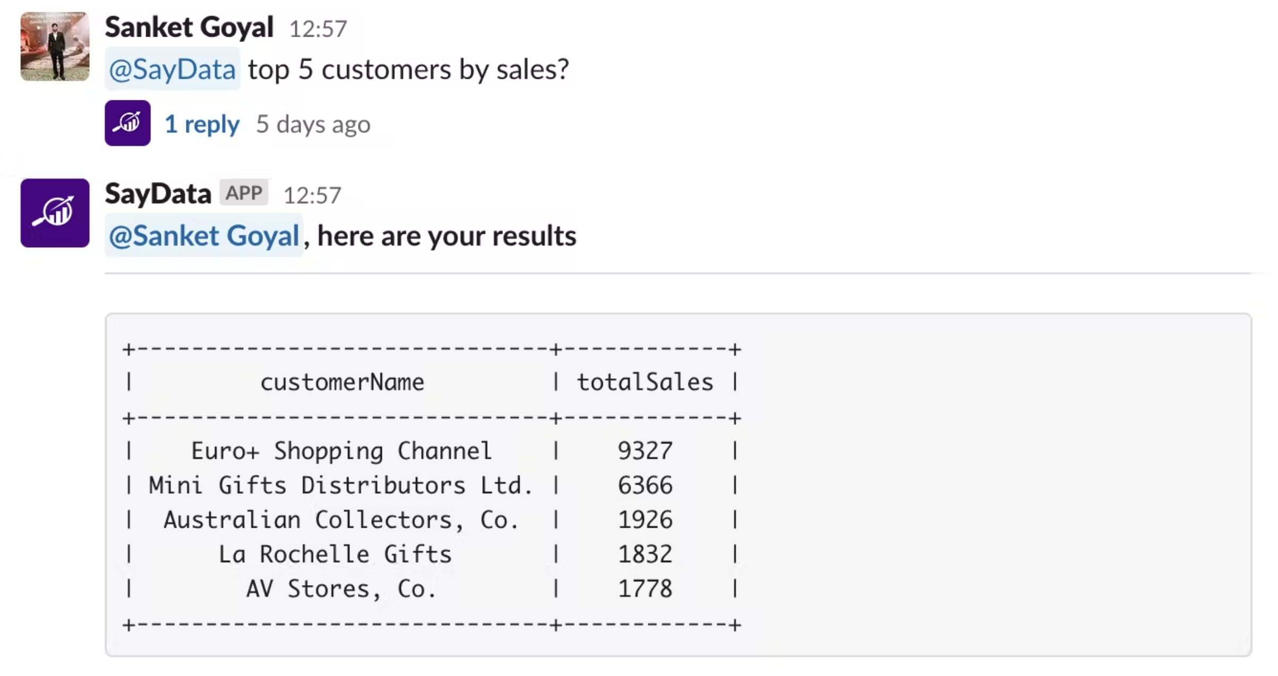The height and width of the screenshot is (676, 1278).
Task: Click the AV Stores, Co. row
Action: pyautogui.click(x=340, y=589)
